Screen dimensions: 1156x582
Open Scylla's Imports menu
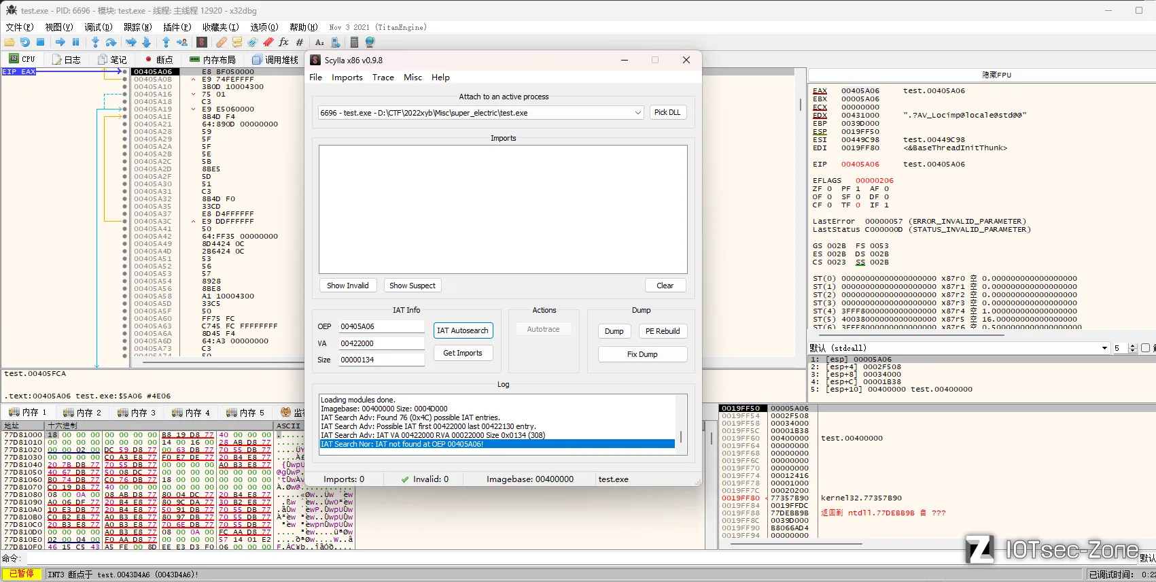(347, 78)
